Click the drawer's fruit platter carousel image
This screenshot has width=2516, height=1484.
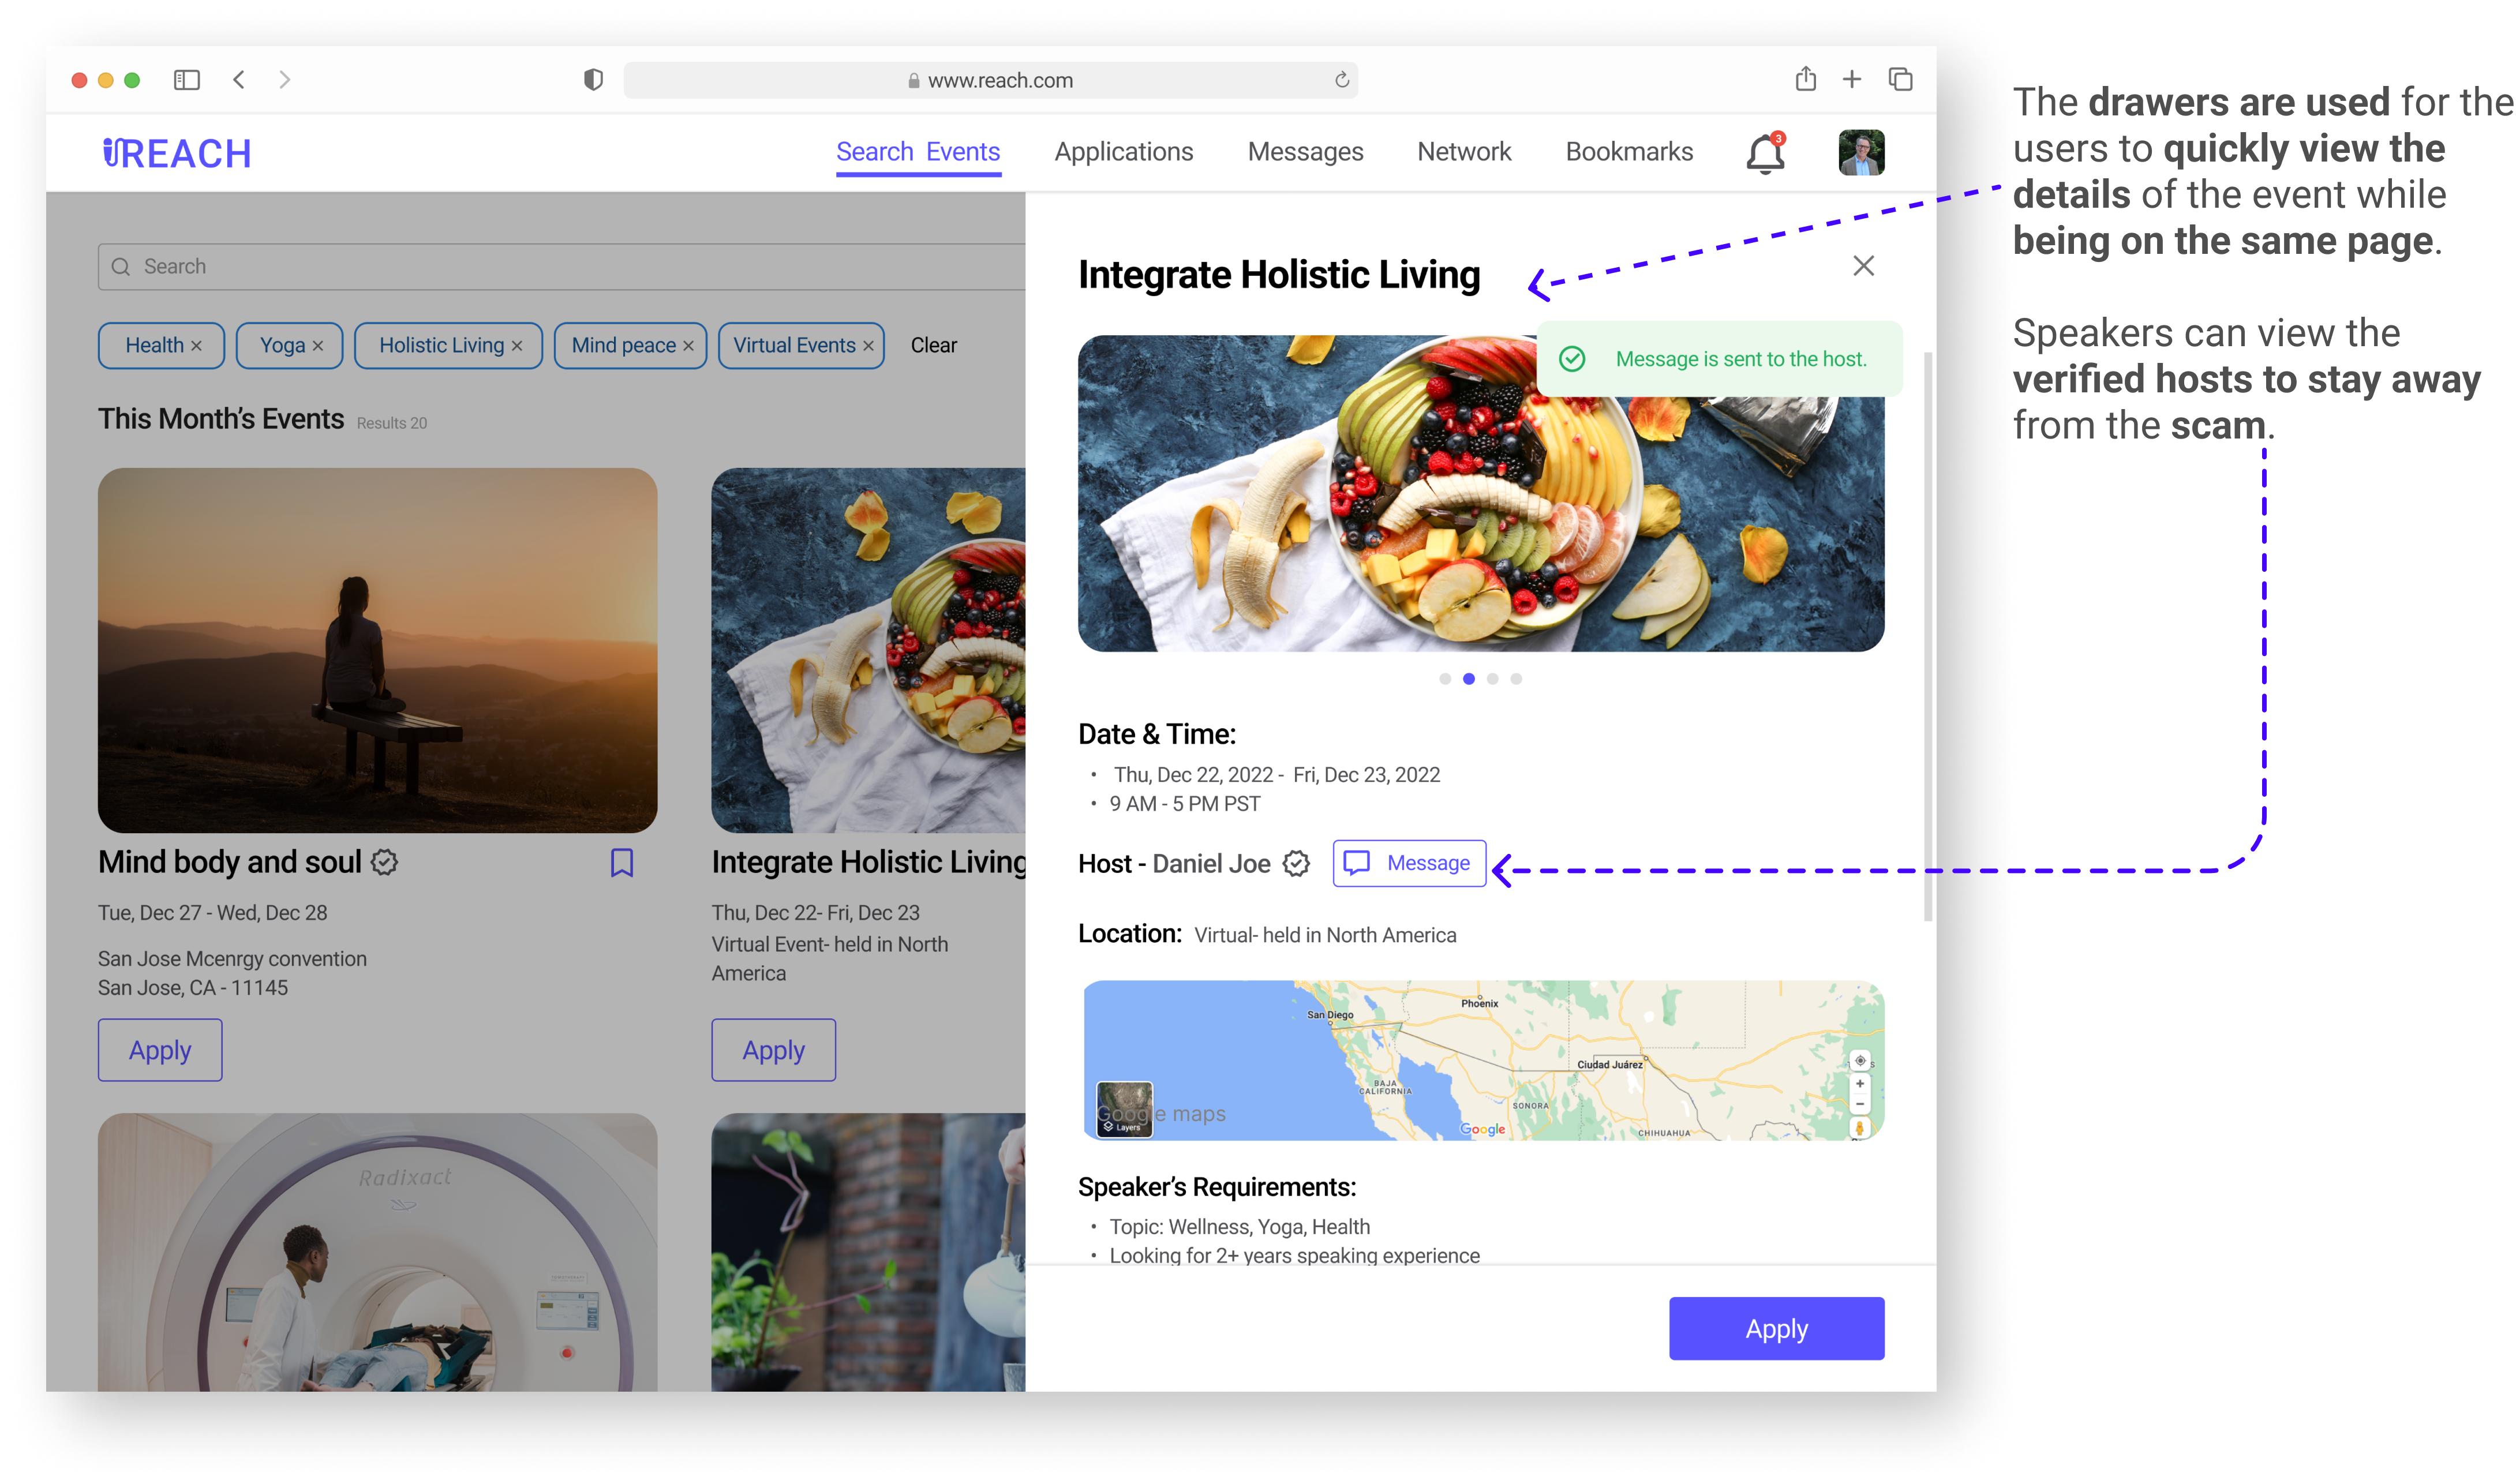click(1481, 494)
